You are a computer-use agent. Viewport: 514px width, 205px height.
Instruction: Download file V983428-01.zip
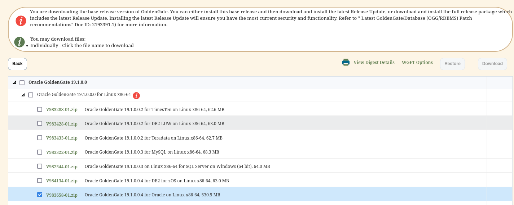point(62,124)
